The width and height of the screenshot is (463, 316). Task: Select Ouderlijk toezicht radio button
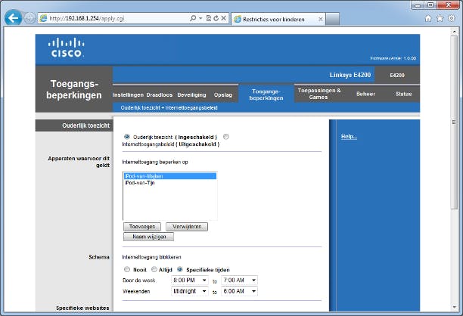coord(127,137)
